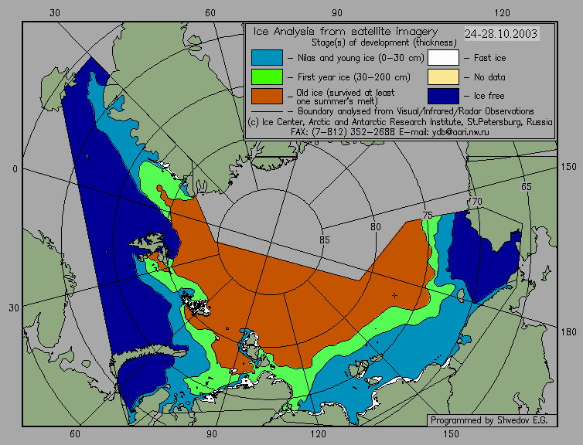Click 'Boundary analysed from Visual/Infrared/Radar Observations' text

(416, 111)
